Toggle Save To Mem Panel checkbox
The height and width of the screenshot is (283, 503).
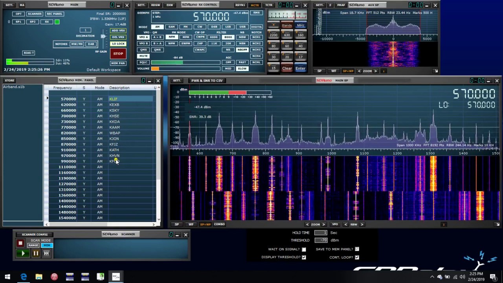click(x=357, y=249)
